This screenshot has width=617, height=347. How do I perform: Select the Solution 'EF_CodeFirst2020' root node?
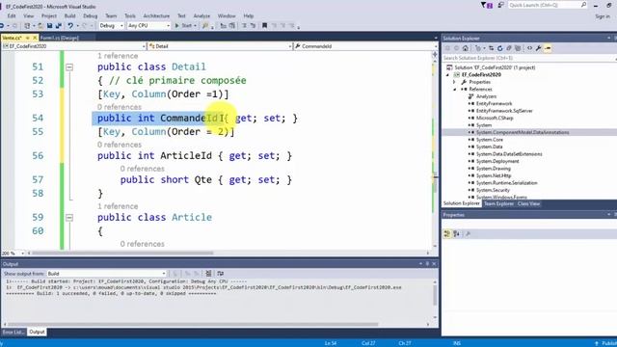click(x=495, y=67)
